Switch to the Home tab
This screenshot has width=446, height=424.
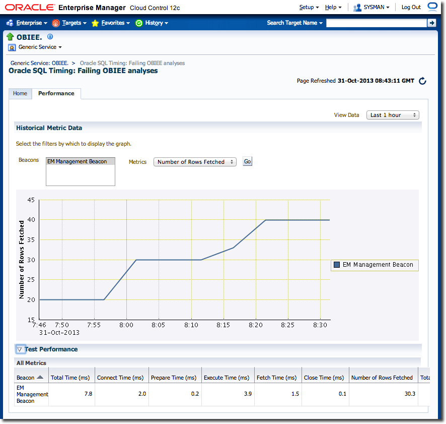point(20,93)
